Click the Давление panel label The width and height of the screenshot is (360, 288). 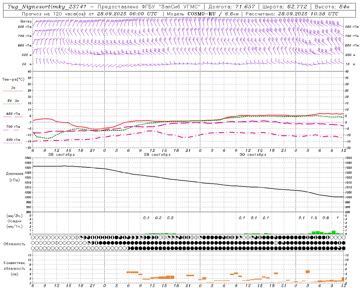[15, 174]
